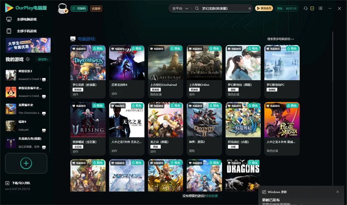This screenshot has height=205, width=347.
Task: Open the 上古世纪:Unchained game card
Action: click(166, 72)
